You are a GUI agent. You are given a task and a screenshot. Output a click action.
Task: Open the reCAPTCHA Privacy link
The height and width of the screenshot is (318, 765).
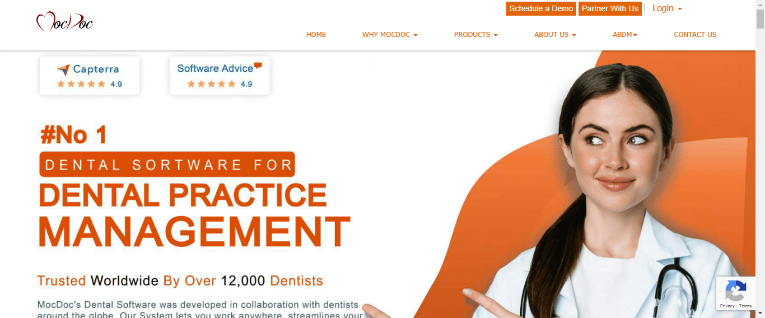(727, 306)
